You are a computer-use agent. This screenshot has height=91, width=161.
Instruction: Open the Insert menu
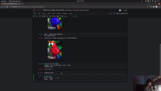(x=49, y=13)
